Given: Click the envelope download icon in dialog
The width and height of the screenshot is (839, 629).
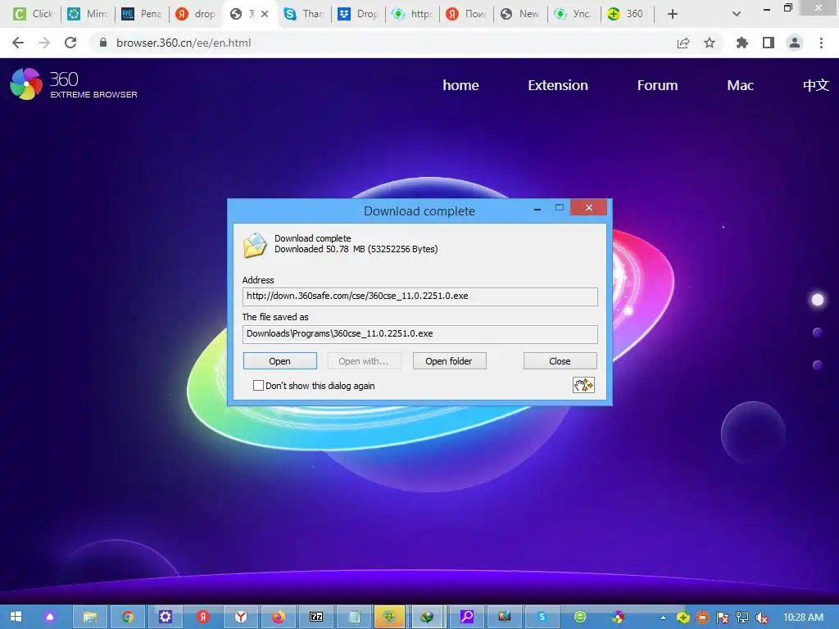Looking at the screenshot, I should point(255,245).
